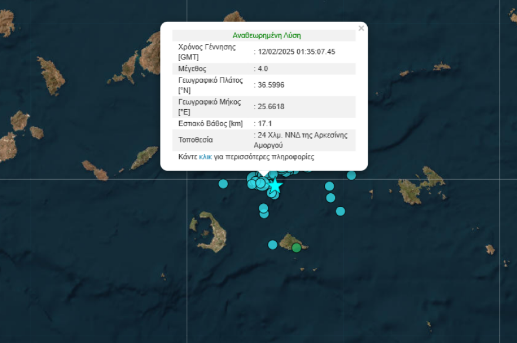Viewport: 517px width, 343px height.
Task: Click the lower of two eastern paired markers
Action: click(331, 198)
